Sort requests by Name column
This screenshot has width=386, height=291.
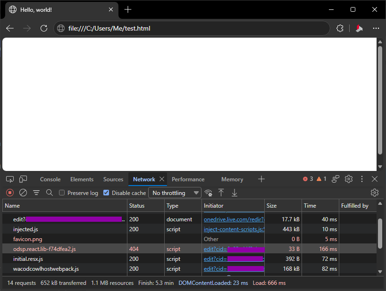65,206
